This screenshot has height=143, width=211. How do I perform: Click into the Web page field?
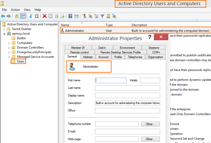117,139
